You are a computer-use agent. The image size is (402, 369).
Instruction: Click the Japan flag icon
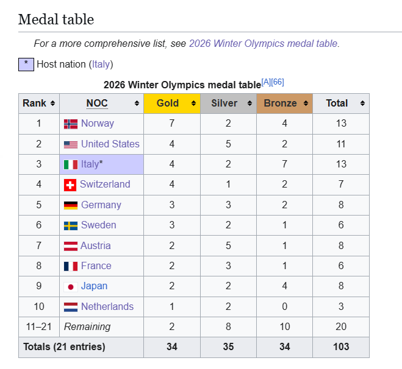(71, 286)
